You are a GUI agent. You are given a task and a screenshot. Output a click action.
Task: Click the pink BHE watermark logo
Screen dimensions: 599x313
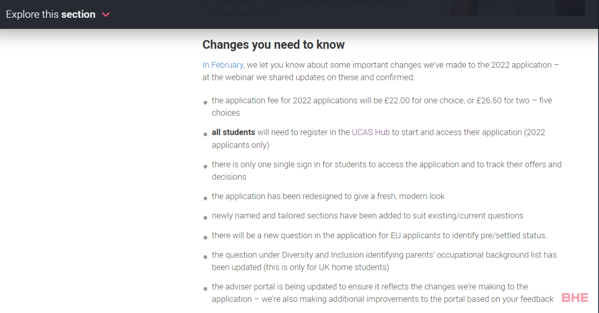pos(575,297)
